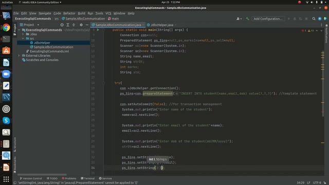Click the Build project hammer icon

click(x=248, y=18)
